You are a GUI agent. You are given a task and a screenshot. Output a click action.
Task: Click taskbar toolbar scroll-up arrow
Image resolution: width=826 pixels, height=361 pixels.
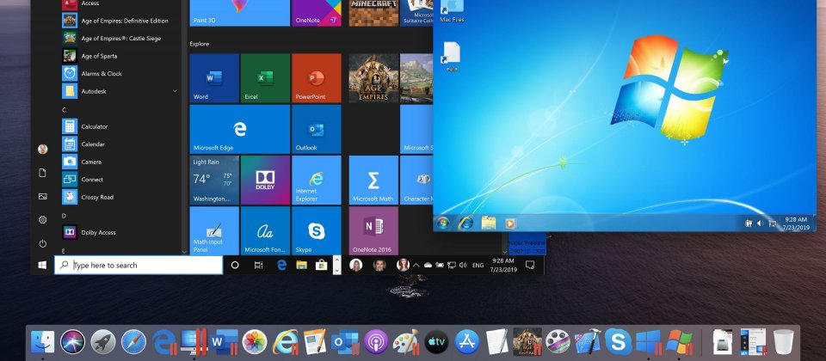336,260
